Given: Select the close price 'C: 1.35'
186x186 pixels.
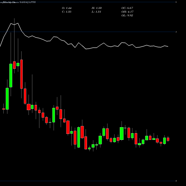Looking at the screenshot, I should pos(67,12).
